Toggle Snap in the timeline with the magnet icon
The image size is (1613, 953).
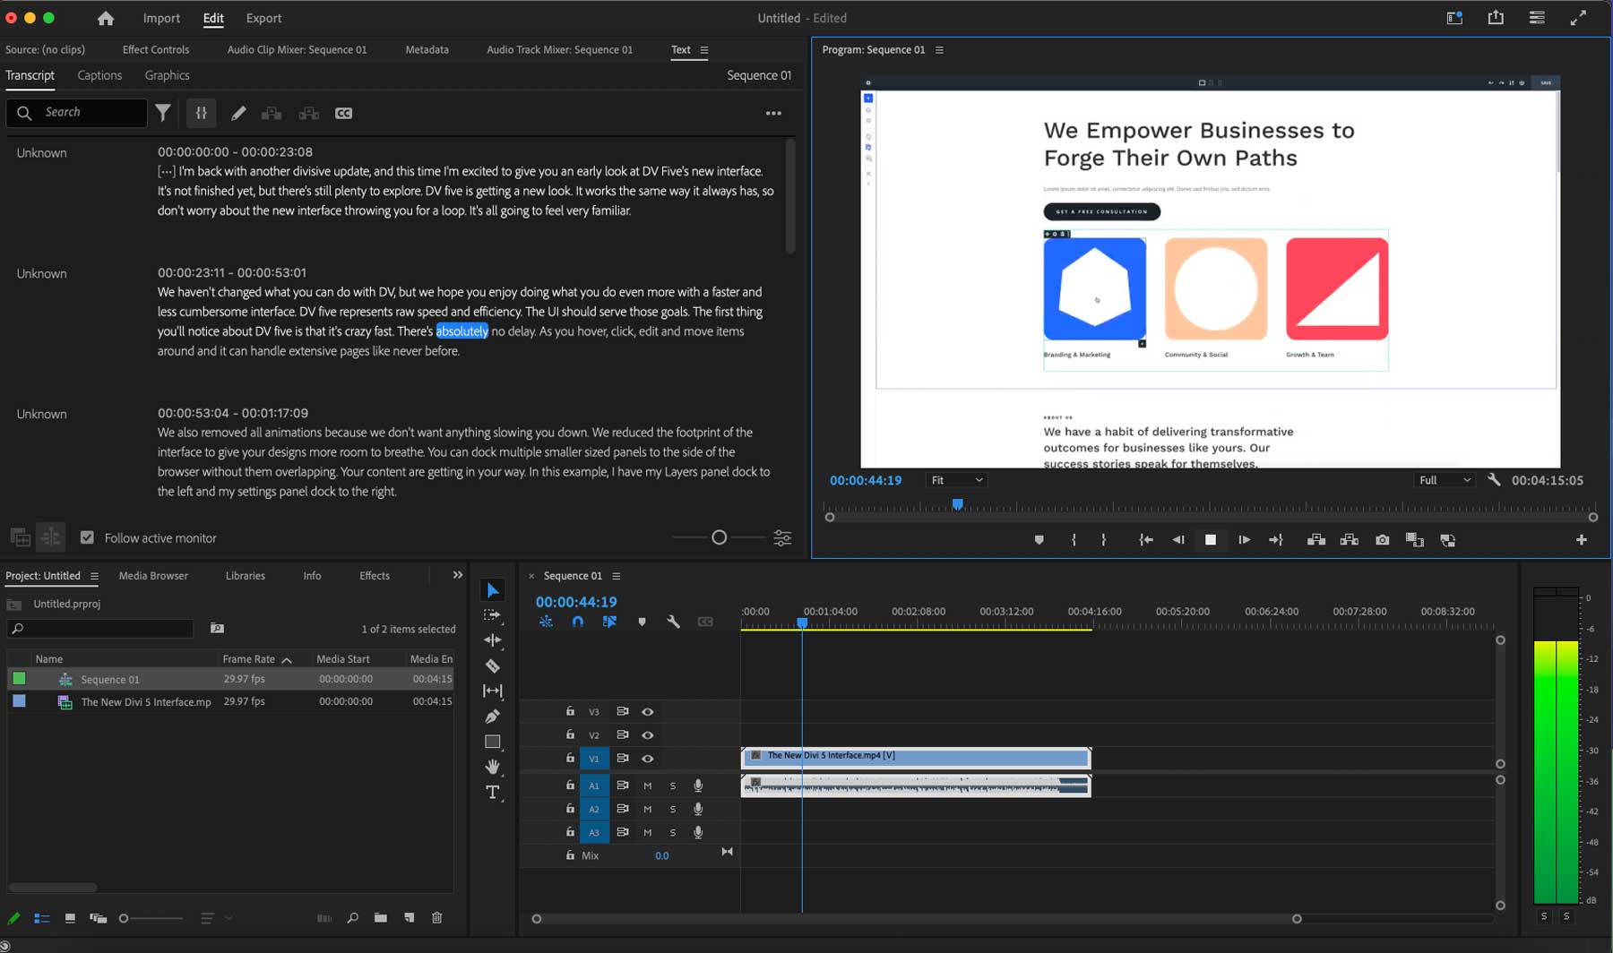579,621
